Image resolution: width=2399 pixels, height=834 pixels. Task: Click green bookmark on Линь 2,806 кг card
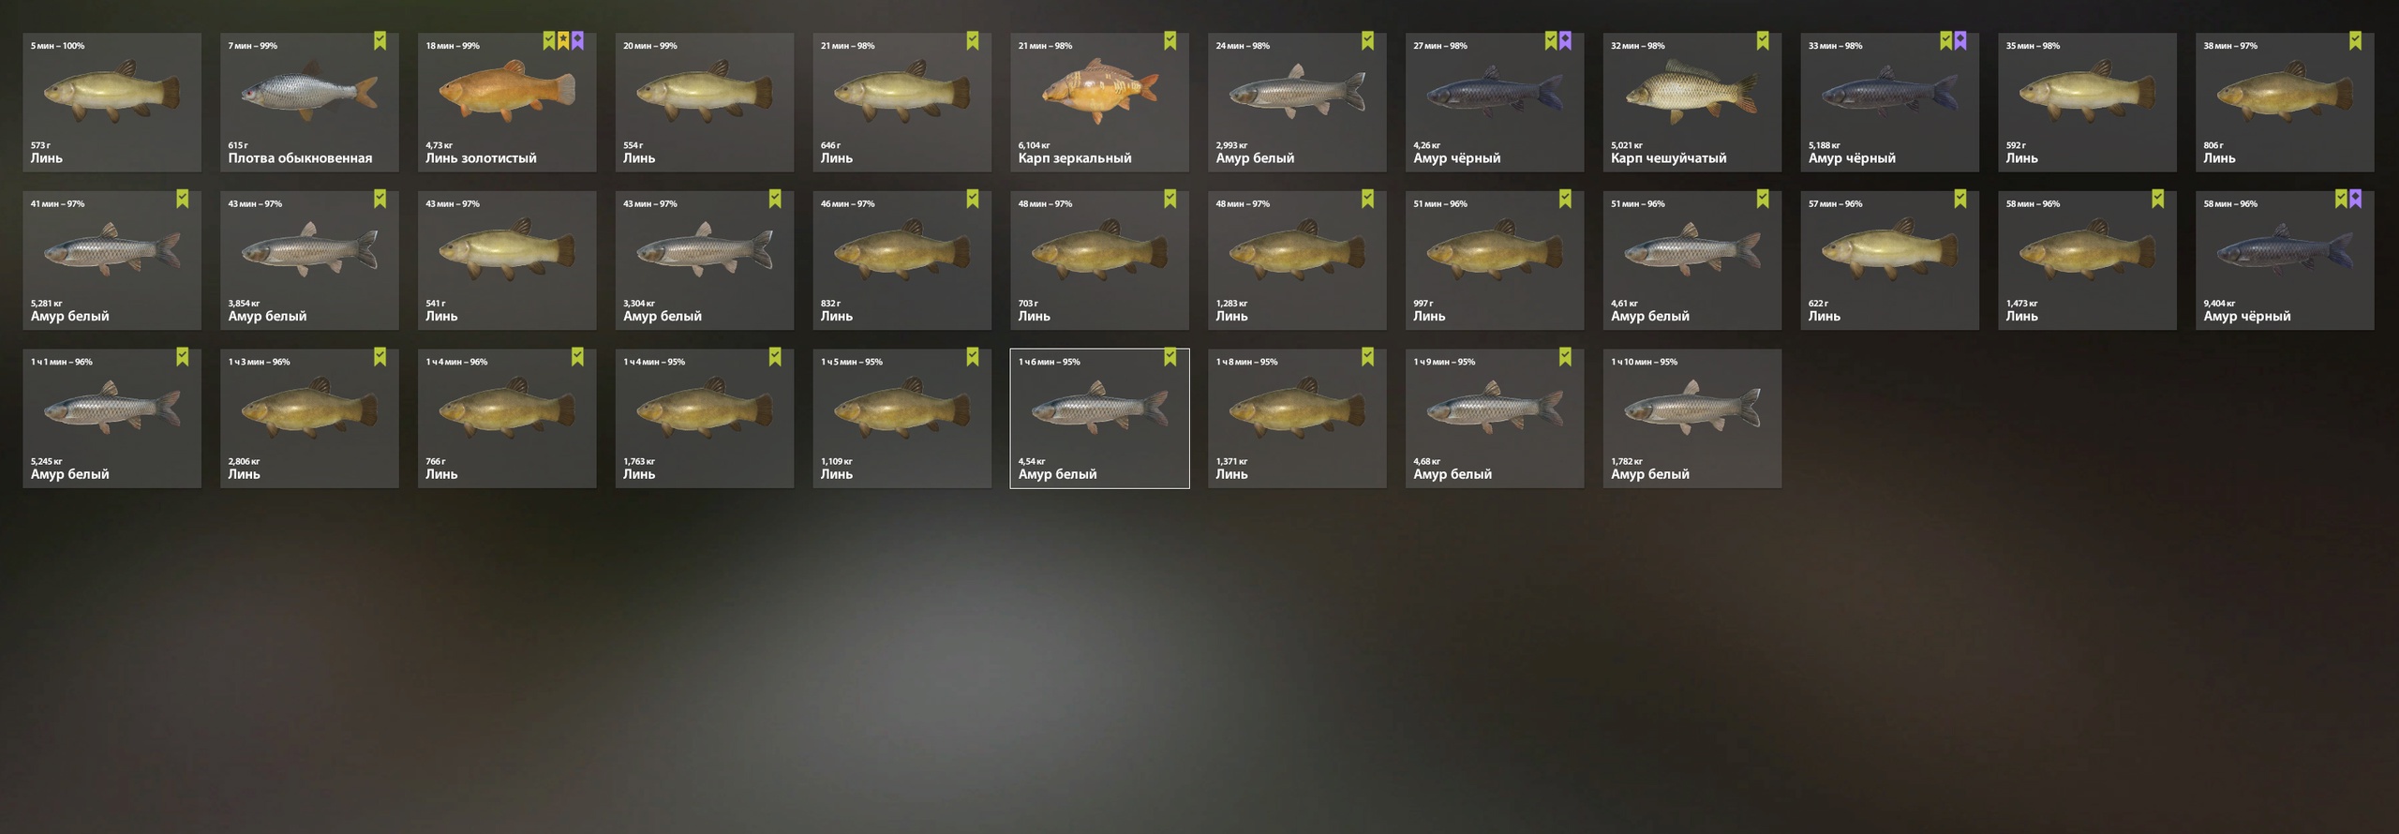coord(380,357)
